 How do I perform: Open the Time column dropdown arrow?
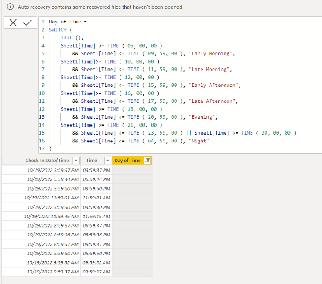click(107, 161)
